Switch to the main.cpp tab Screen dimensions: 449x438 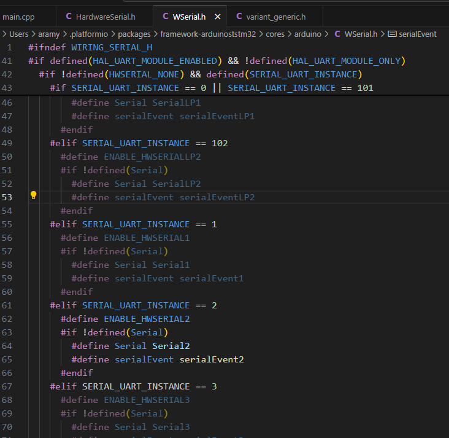[17, 17]
